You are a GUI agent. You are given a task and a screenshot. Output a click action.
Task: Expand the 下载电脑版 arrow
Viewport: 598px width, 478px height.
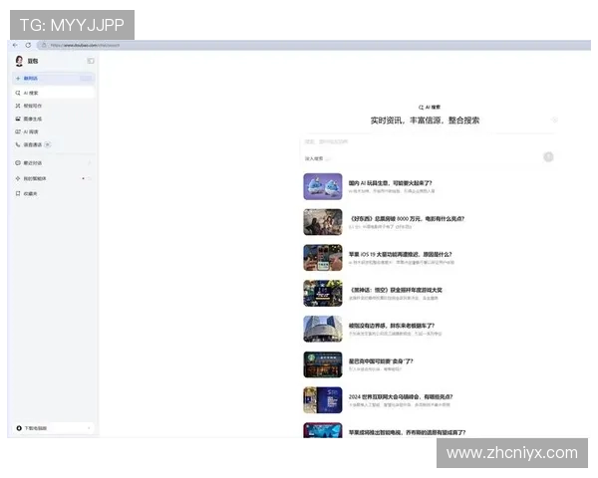89,428
